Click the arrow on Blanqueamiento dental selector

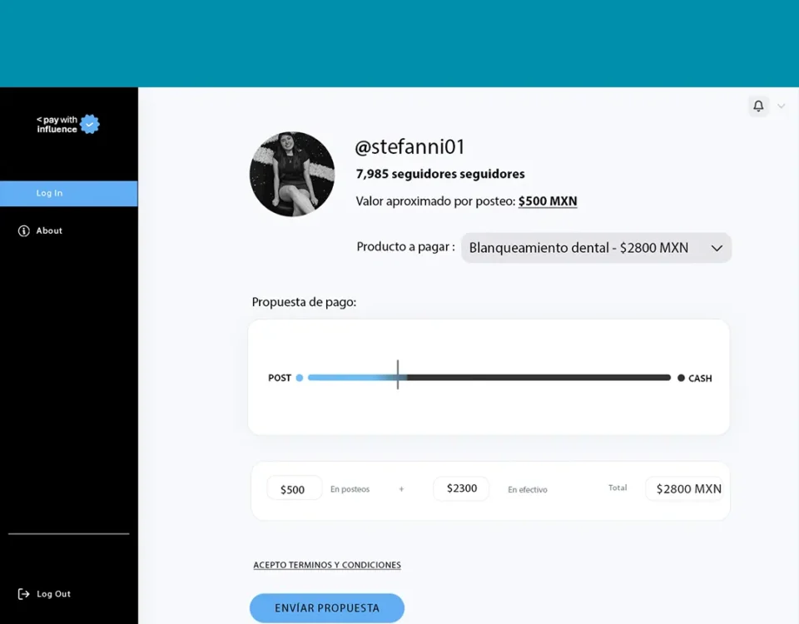[x=716, y=248]
